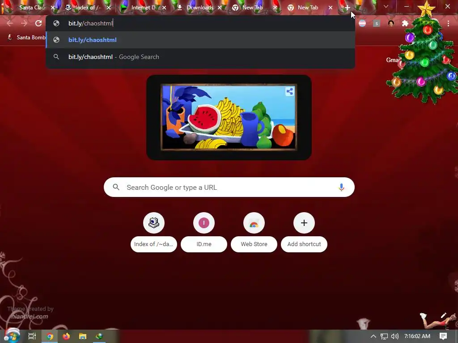458x343 pixels.
Task: Open the network icon in system tray
Action: click(384, 336)
